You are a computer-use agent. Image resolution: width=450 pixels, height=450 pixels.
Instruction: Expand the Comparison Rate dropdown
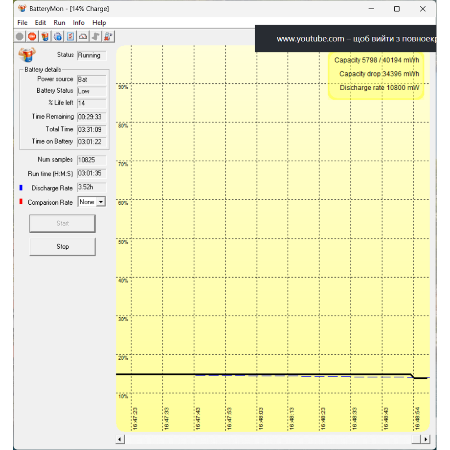tap(101, 202)
